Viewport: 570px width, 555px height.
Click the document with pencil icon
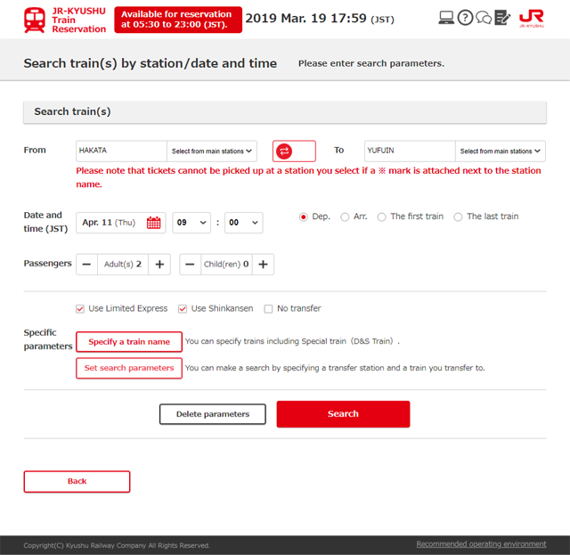coord(502,18)
